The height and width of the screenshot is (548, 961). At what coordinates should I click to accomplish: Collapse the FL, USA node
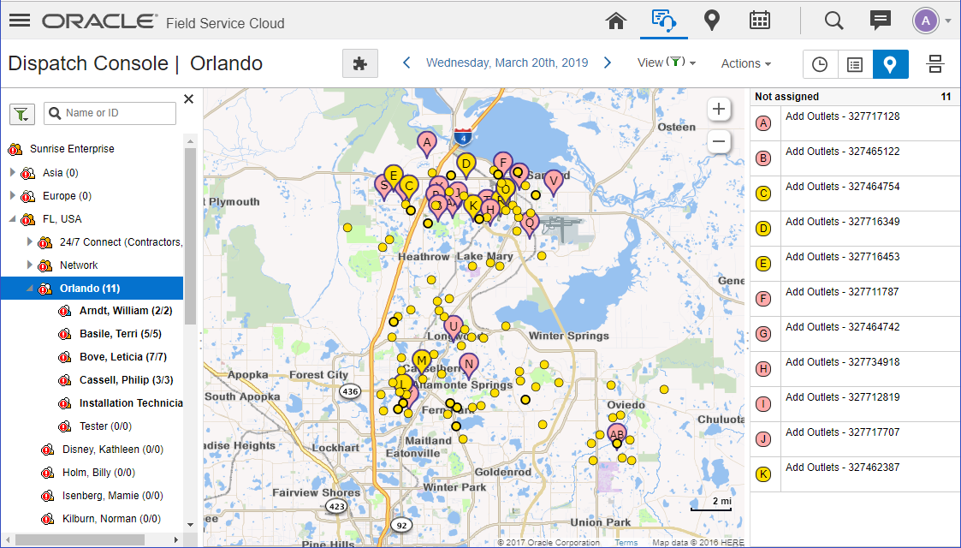[x=13, y=219]
